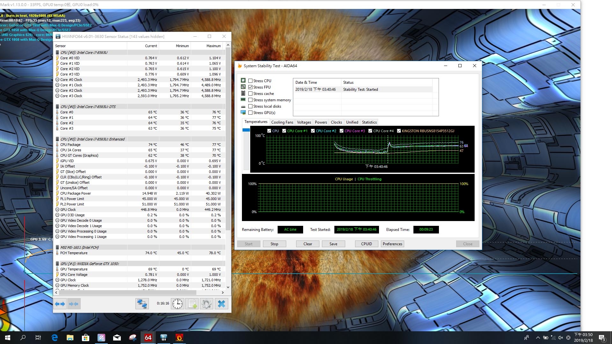This screenshot has width=612, height=344.
Task: Launch Microsoft Edge from taskbar
Action: (x=55, y=338)
